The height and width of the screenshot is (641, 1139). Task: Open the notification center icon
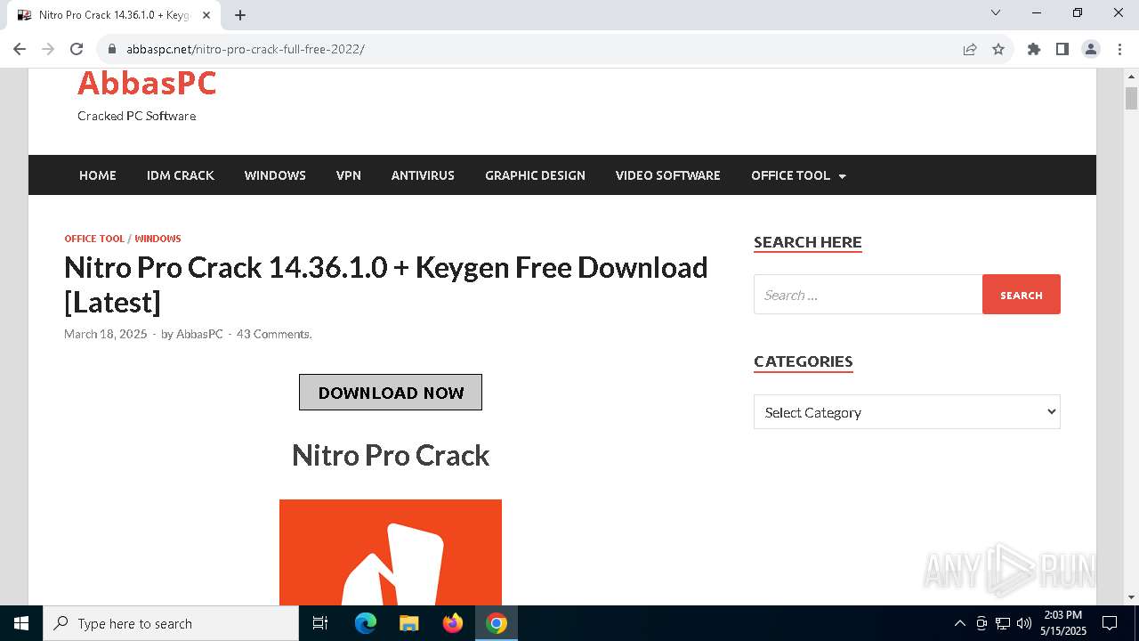[x=1110, y=623]
